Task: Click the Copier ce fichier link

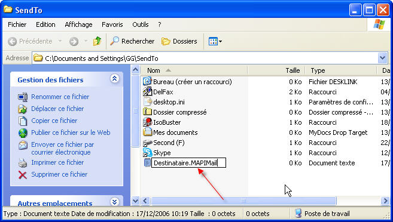Action: pyautogui.click(x=54, y=121)
